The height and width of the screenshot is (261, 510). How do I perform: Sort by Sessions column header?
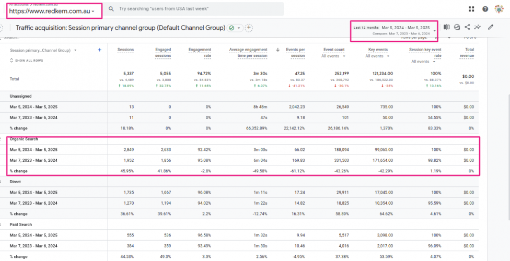[125, 50]
